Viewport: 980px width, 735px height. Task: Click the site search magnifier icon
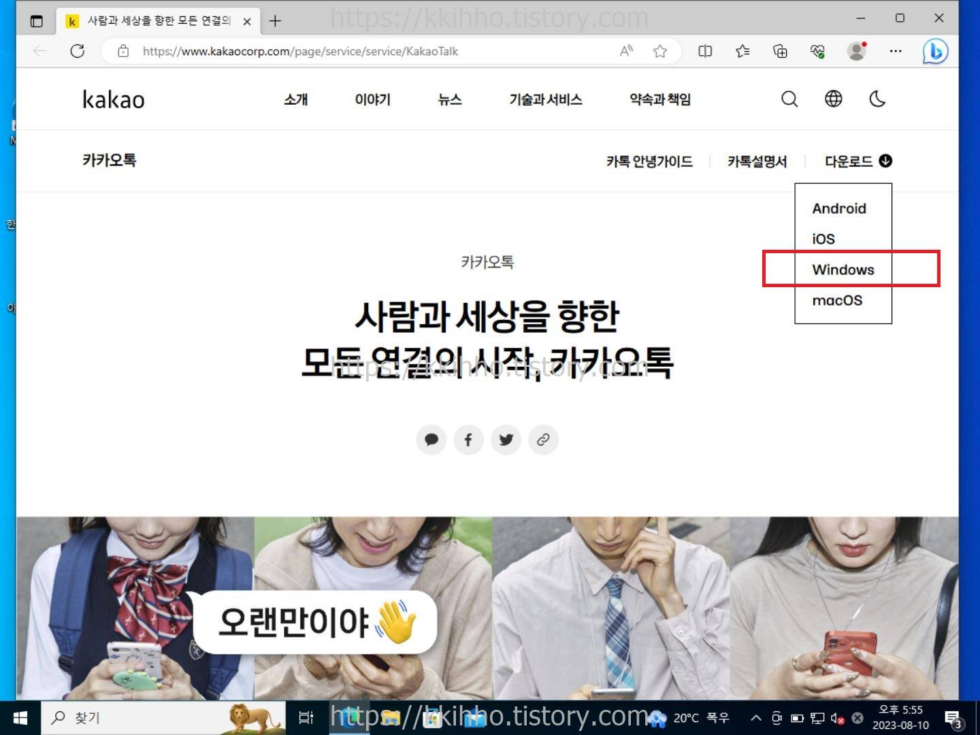pyautogui.click(x=789, y=99)
